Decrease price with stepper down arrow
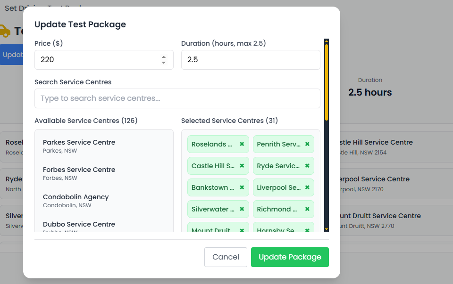The image size is (453, 284). (164, 63)
